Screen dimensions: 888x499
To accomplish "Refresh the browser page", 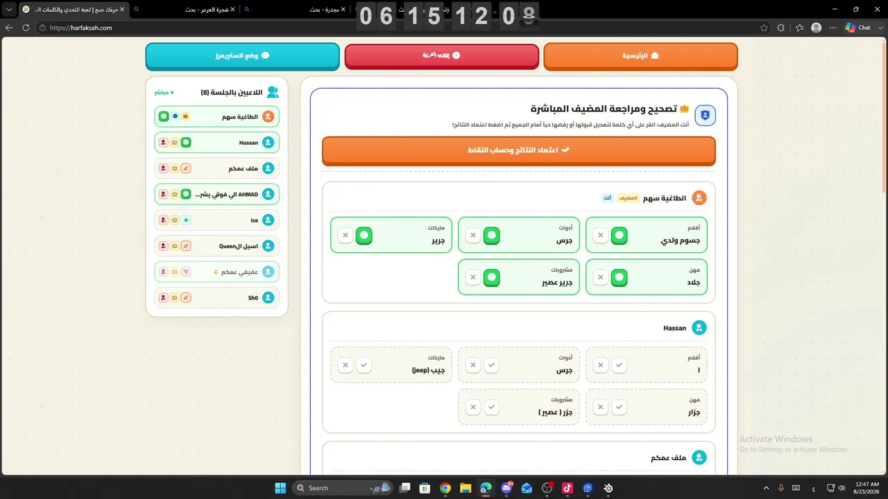I will [x=26, y=28].
